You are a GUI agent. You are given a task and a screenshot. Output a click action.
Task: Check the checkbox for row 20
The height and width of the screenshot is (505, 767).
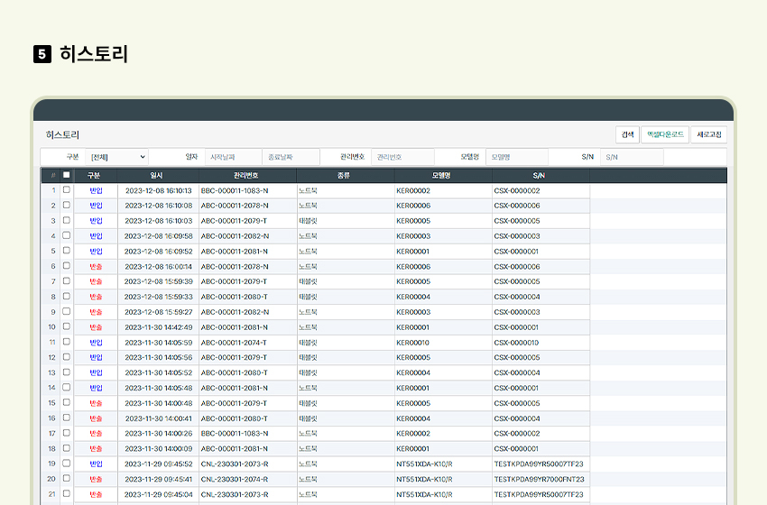click(x=67, y=478)
